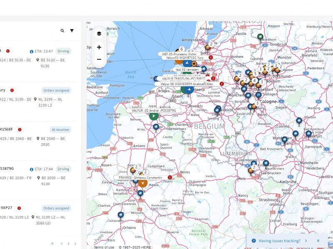Image resolution: width=333 pixels, height=249 pixels.
Task: Open the map layers selector
Action: pos(99,34)
